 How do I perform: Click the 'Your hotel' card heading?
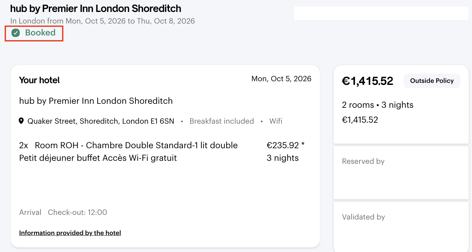(39, 80)
